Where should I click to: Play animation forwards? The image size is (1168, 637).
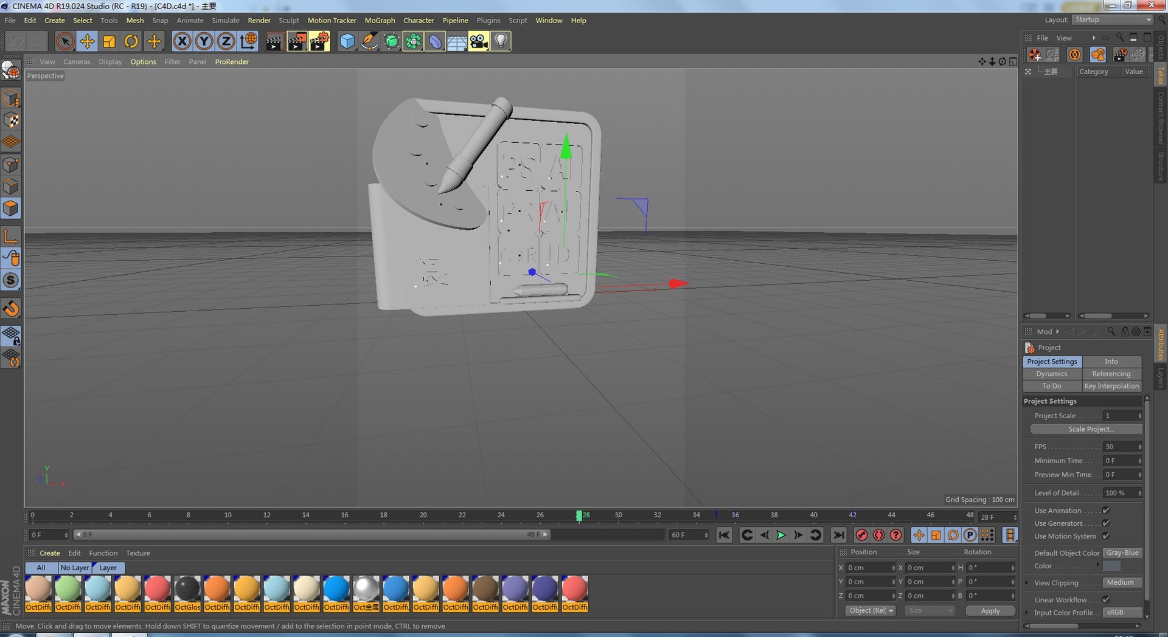(781, 535)
